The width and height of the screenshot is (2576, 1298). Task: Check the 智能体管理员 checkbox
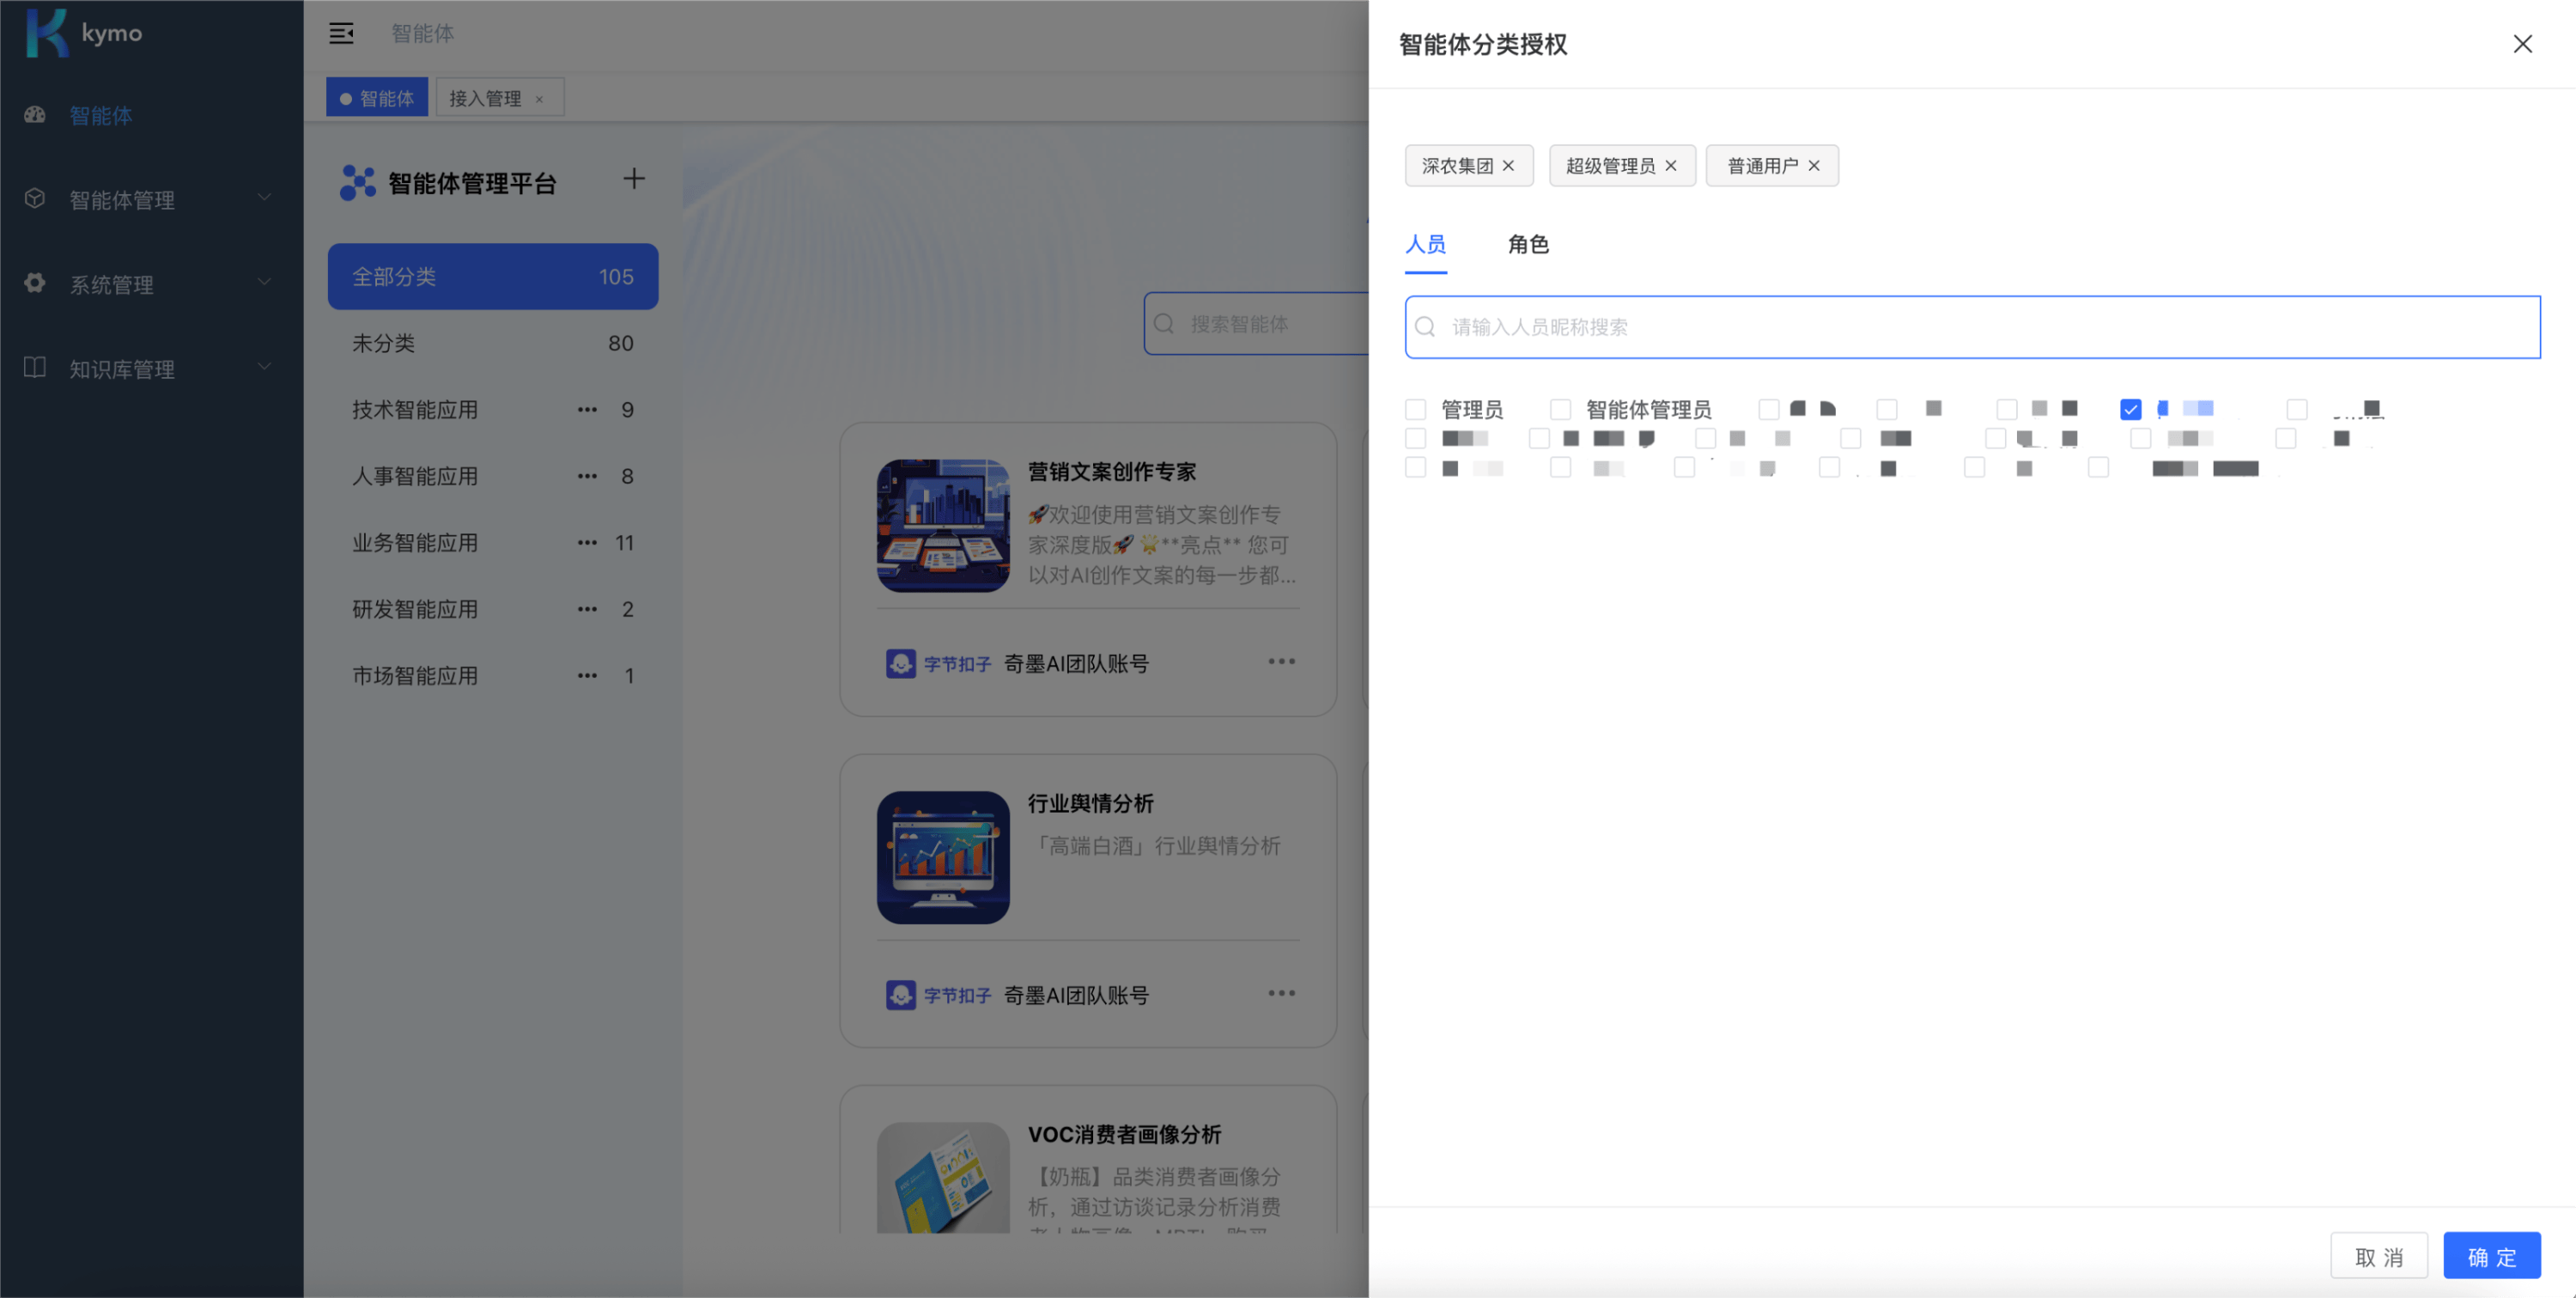tap(1560, 409)
